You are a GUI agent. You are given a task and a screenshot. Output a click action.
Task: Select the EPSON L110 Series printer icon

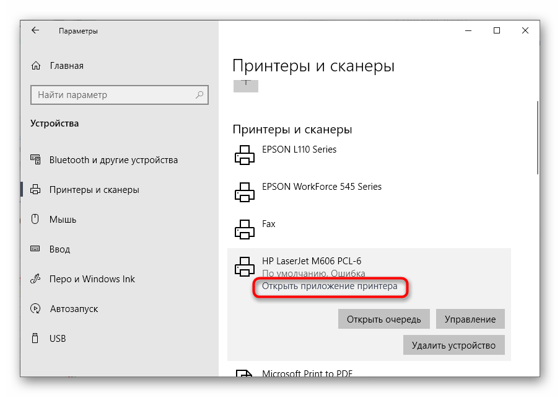(x=244, y=155)
